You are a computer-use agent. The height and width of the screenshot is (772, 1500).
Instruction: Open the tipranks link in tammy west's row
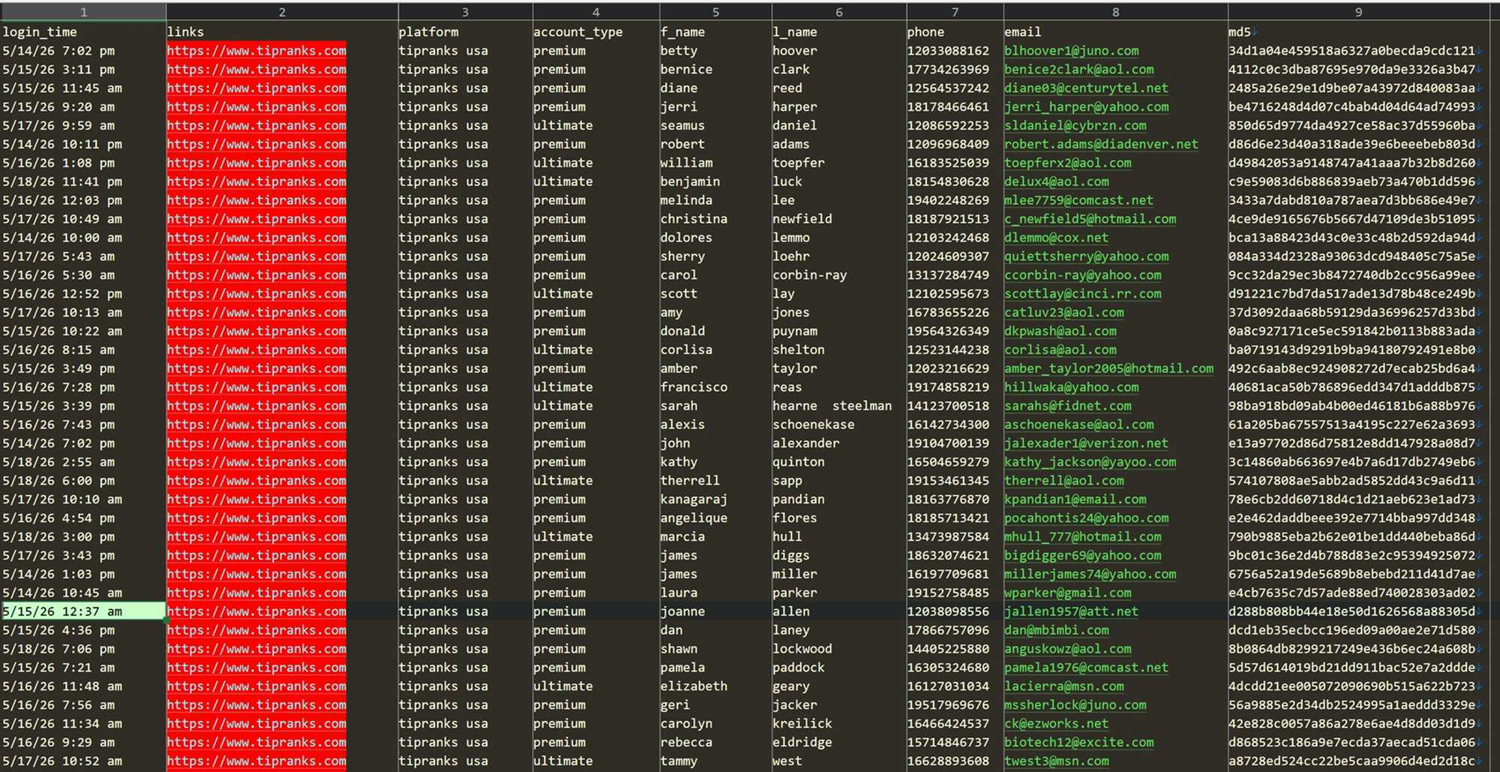(256, 761)
